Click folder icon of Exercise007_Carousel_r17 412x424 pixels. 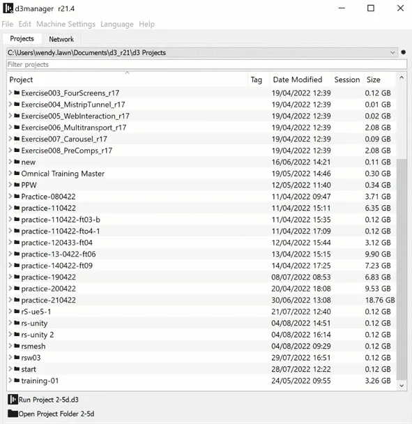click(x=17, y=139)
